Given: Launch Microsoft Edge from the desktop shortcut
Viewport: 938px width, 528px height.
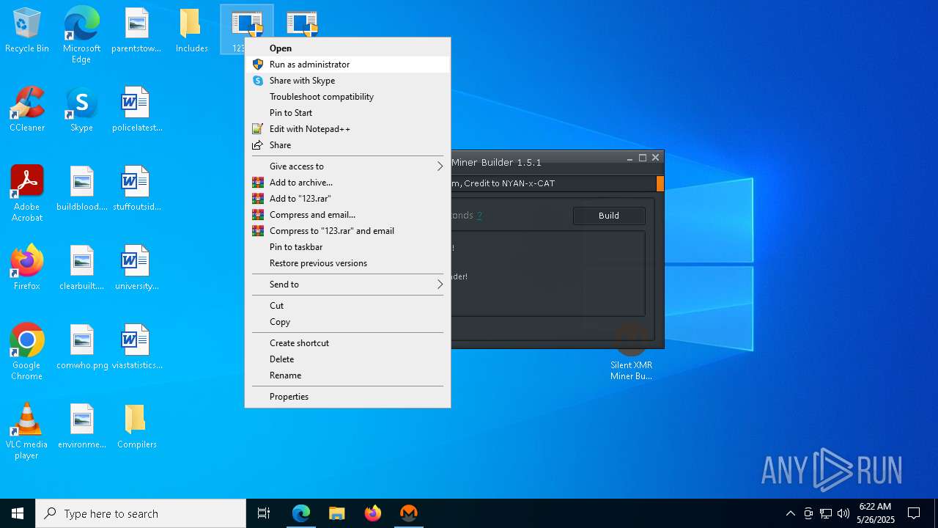Looking at the screenshot, I should pos(81,35).
